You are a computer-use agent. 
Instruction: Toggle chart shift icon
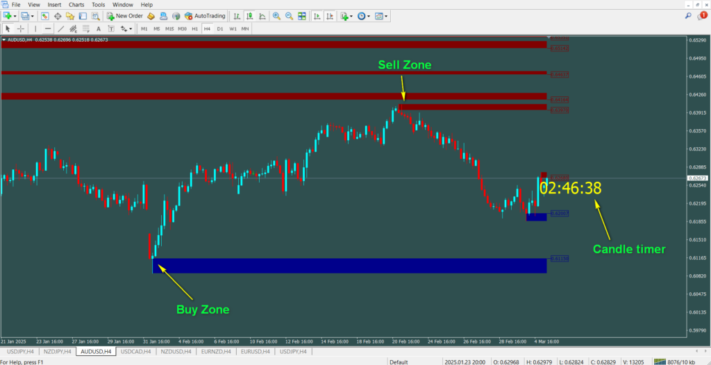pyautogui.click(x=330, y=17)
